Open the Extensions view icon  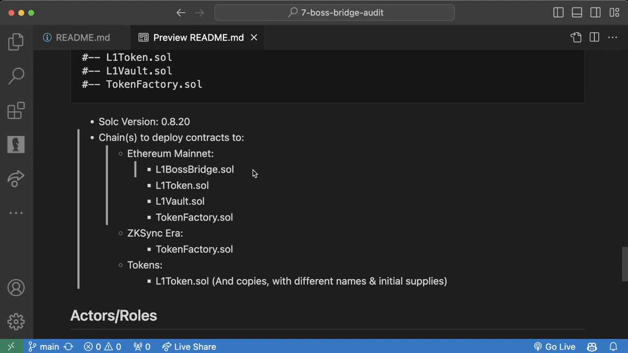click(x=16, y=110)
